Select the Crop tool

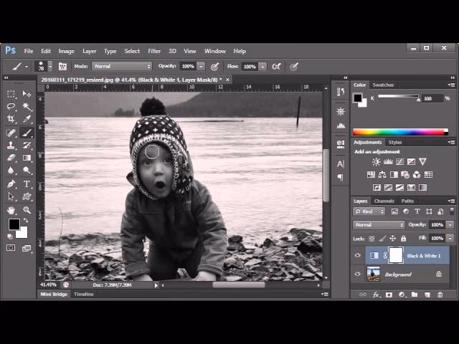tap(11, 119)
